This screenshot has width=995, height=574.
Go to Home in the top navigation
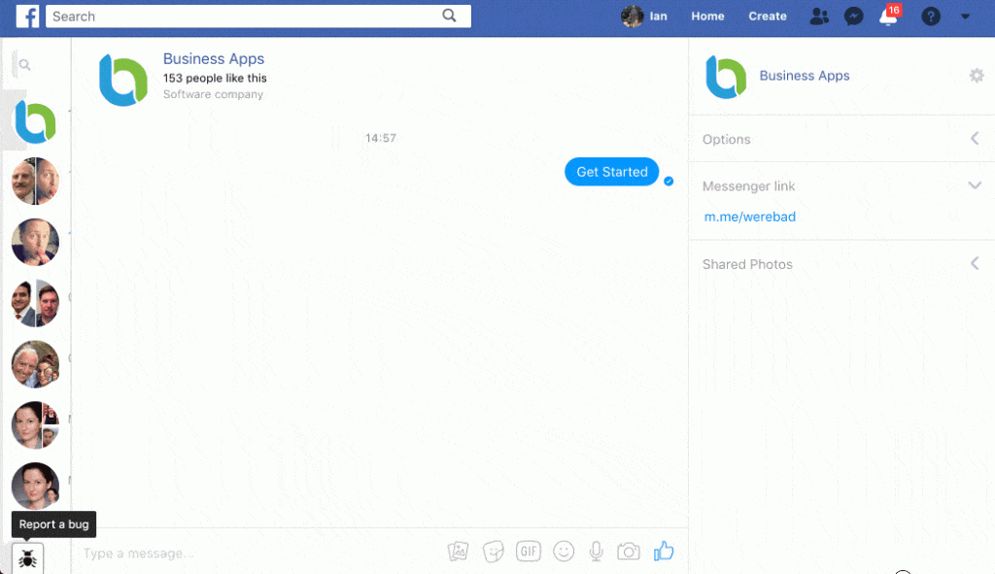(707, 16)
